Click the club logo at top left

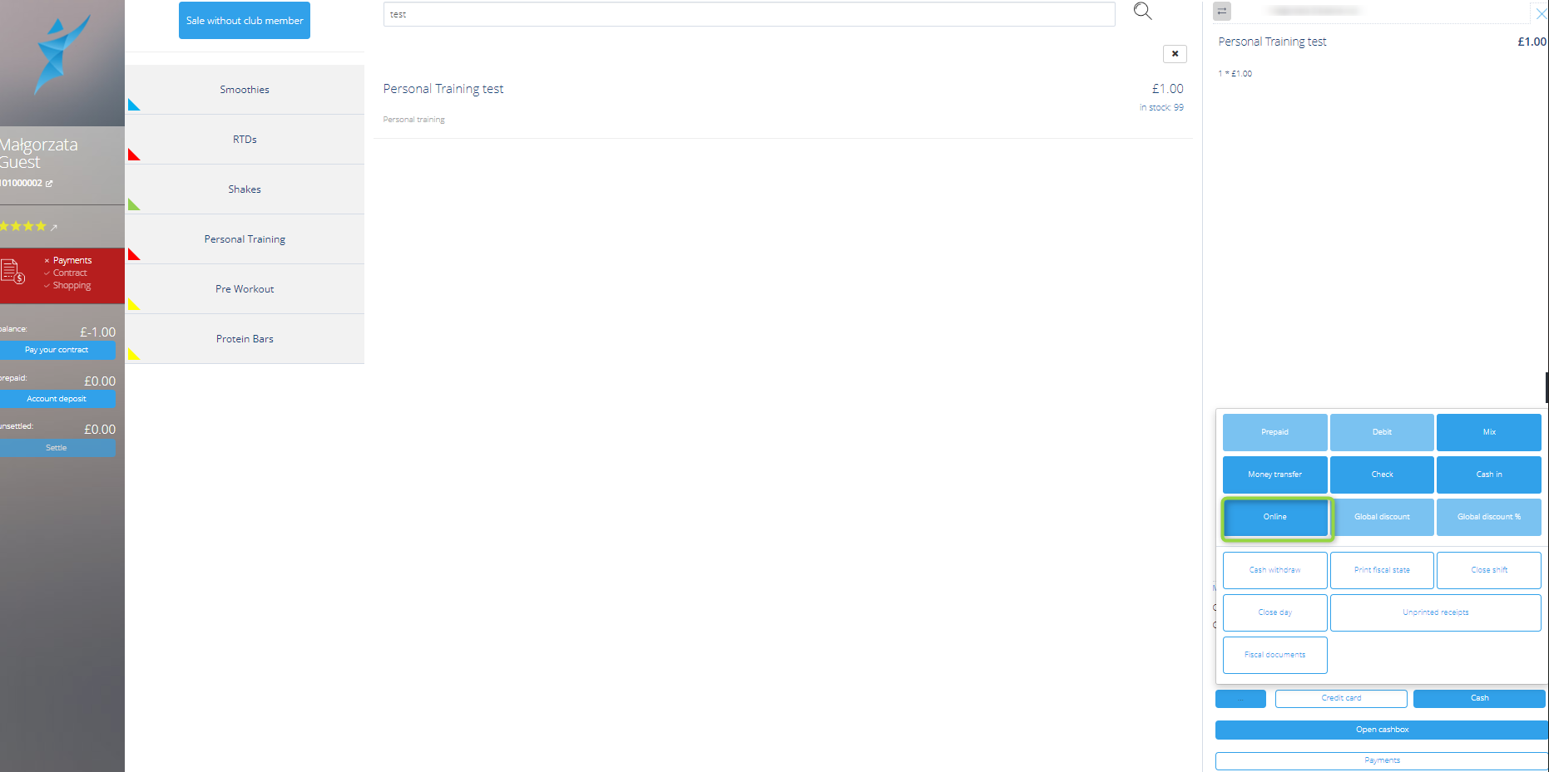[x=62, y=55]
